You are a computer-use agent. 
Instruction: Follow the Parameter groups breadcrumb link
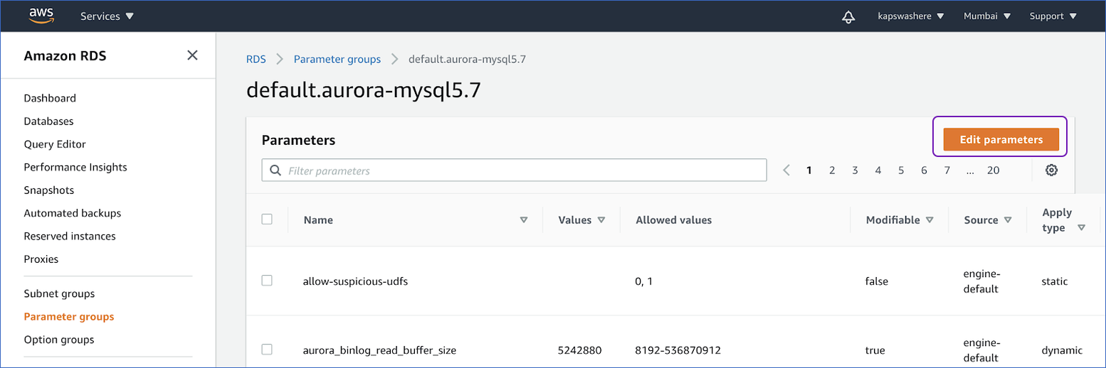337,59
